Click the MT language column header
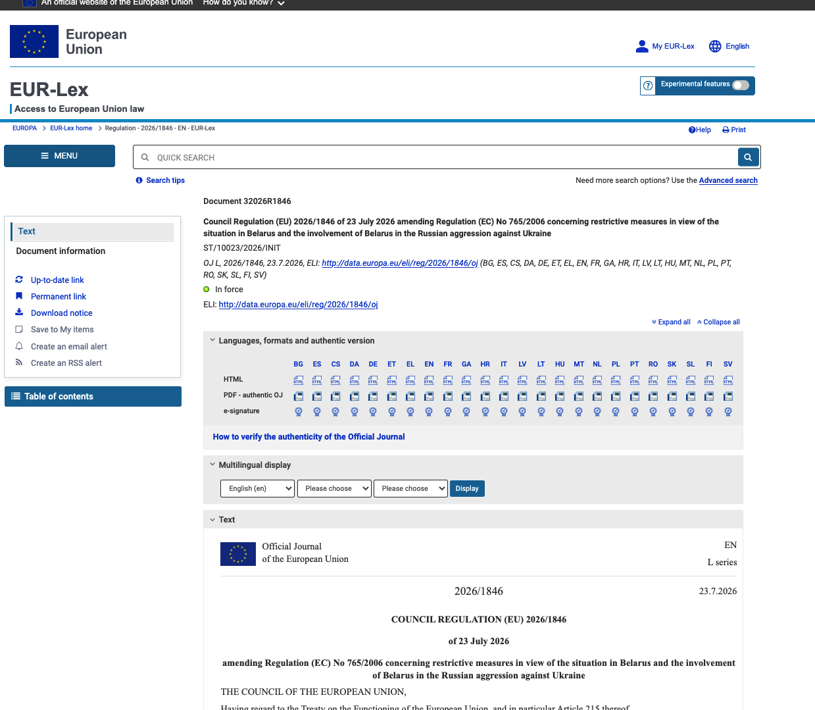 [x=579, y=364]
